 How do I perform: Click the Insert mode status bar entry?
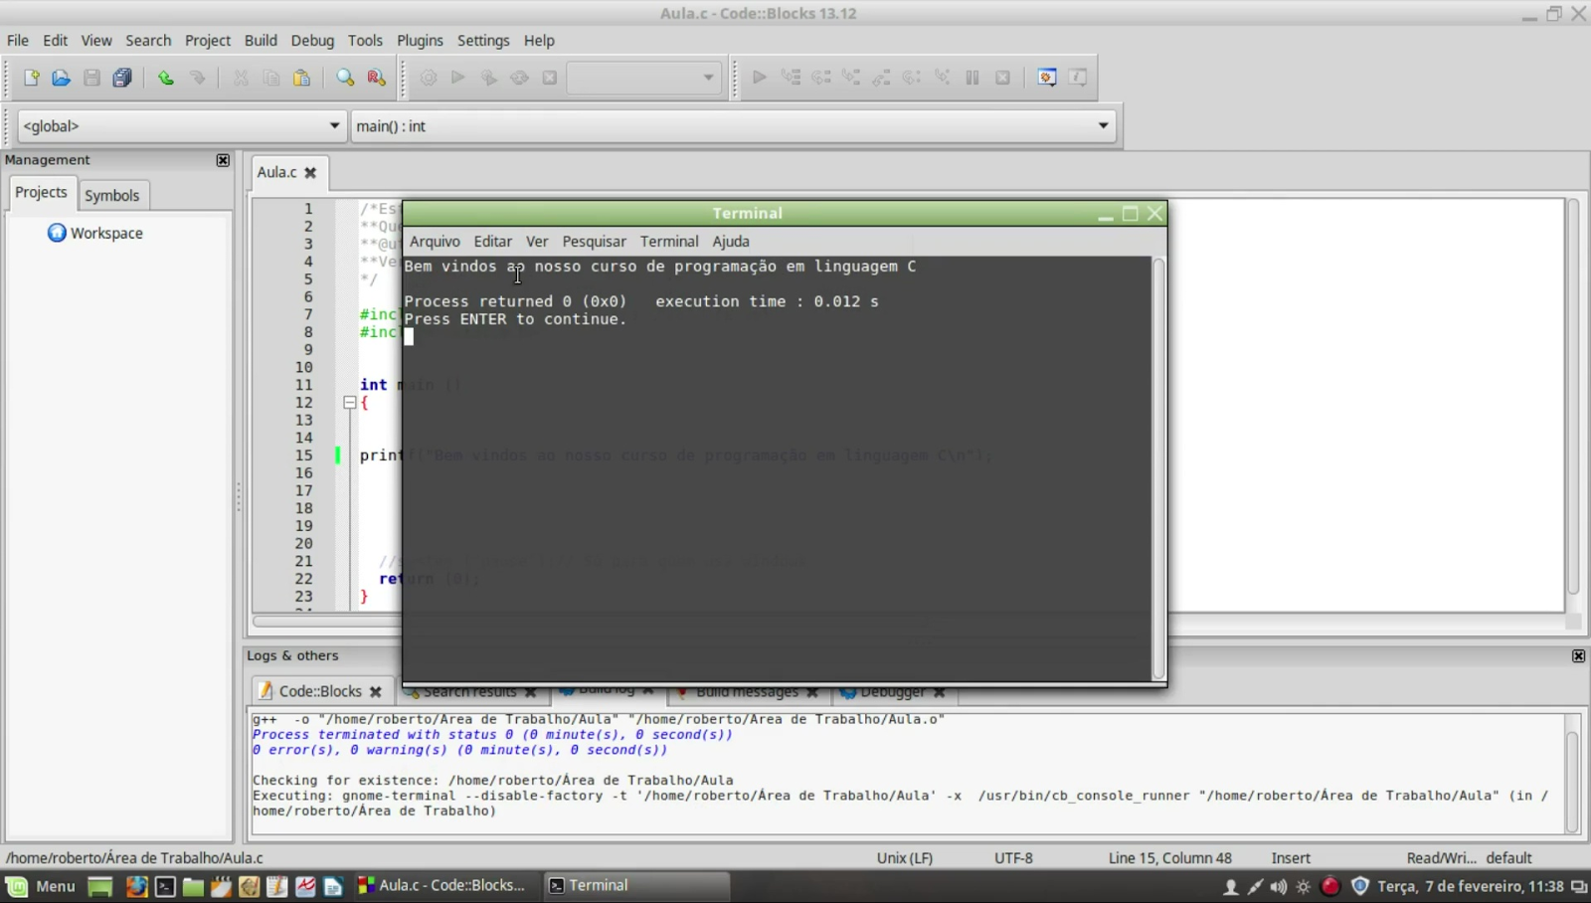(1291, 858)
